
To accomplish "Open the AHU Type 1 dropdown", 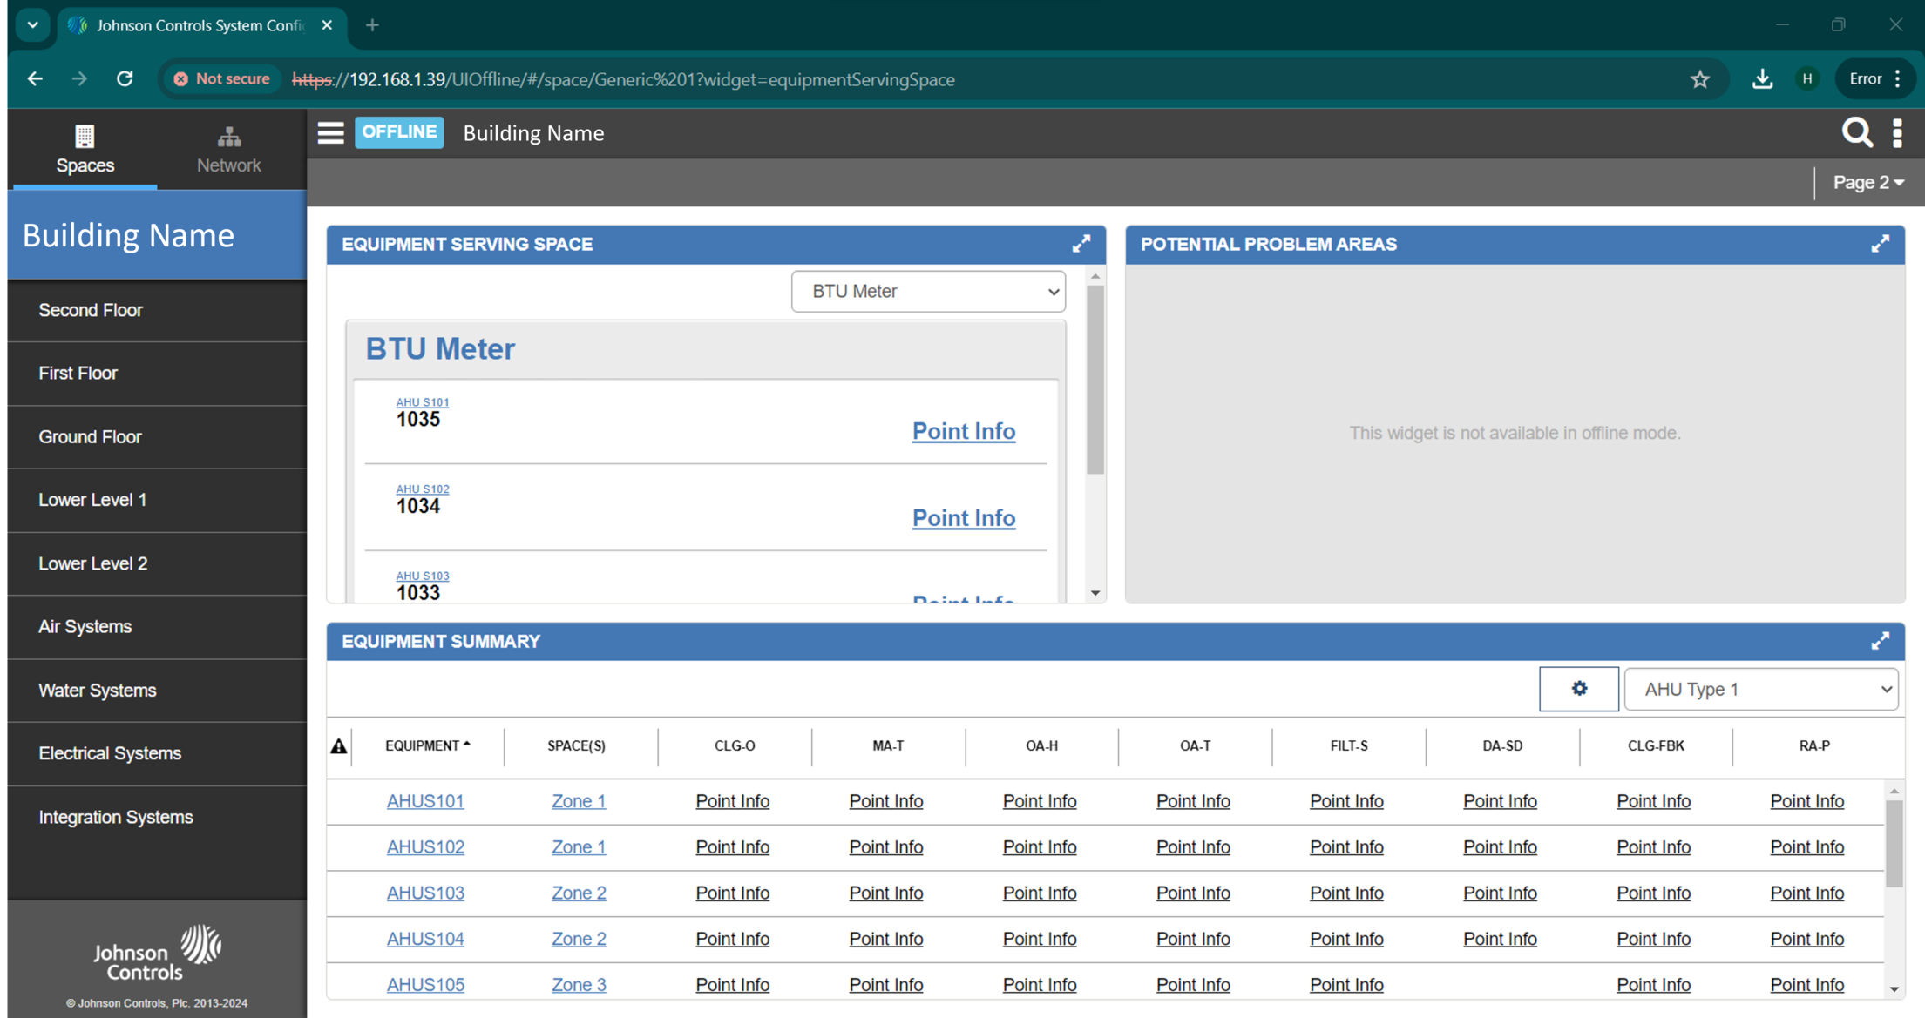I will point(1760,689).
